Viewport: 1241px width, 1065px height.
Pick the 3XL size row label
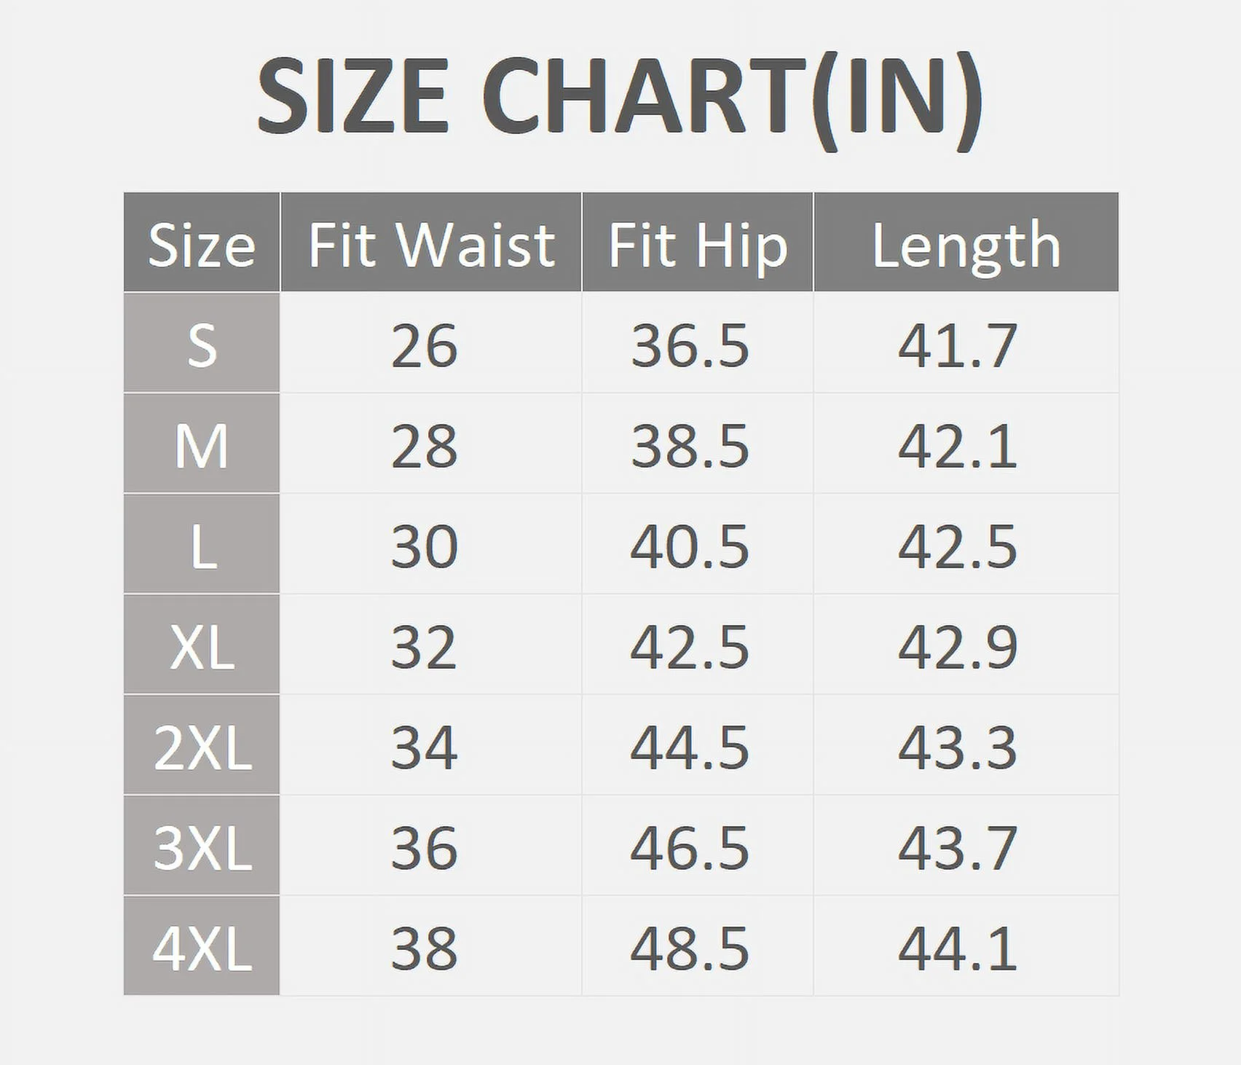click(202, 847)
